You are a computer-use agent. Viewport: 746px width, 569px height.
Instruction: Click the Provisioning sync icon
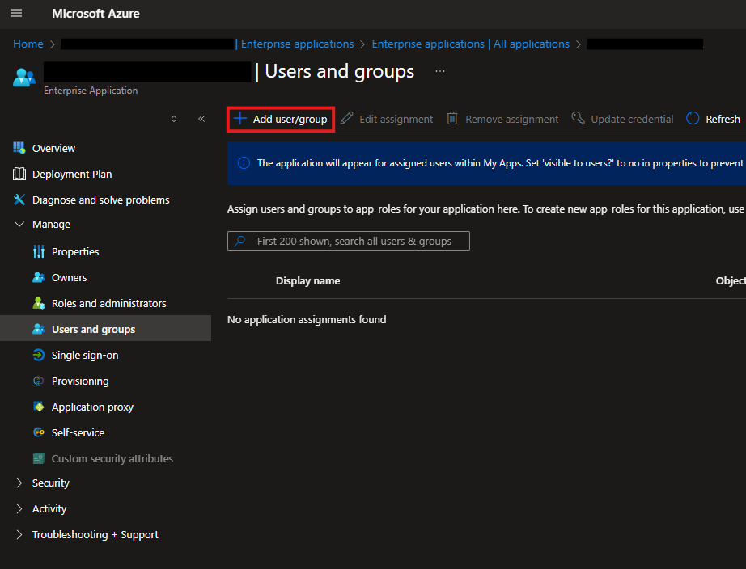click(x=39, y=381)
